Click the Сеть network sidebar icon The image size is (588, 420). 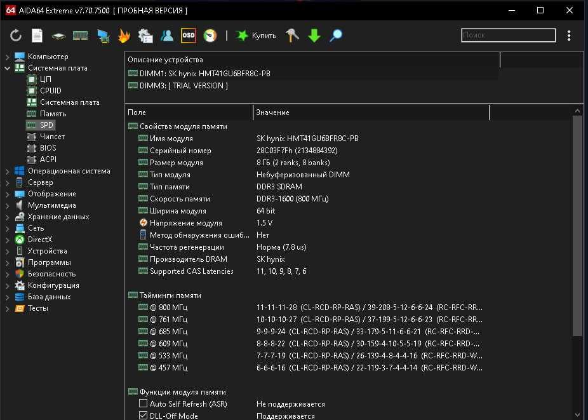pos(20,228)
